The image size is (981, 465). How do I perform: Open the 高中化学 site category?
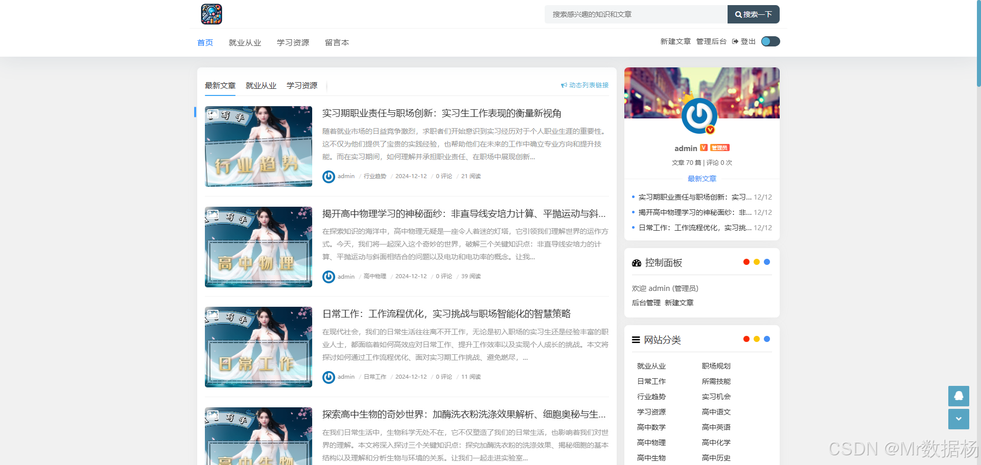(x=716, y=443)
